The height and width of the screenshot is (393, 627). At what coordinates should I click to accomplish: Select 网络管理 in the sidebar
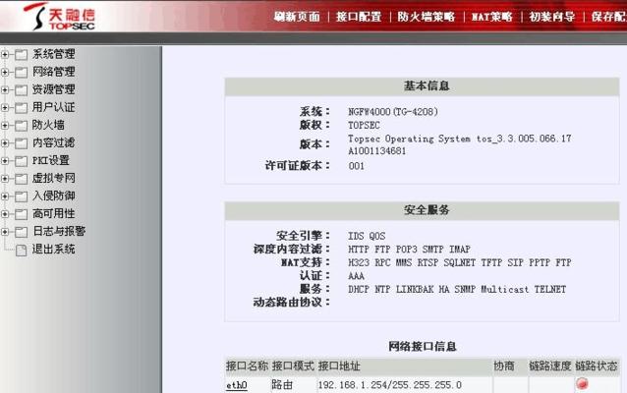tap(54, 72)
